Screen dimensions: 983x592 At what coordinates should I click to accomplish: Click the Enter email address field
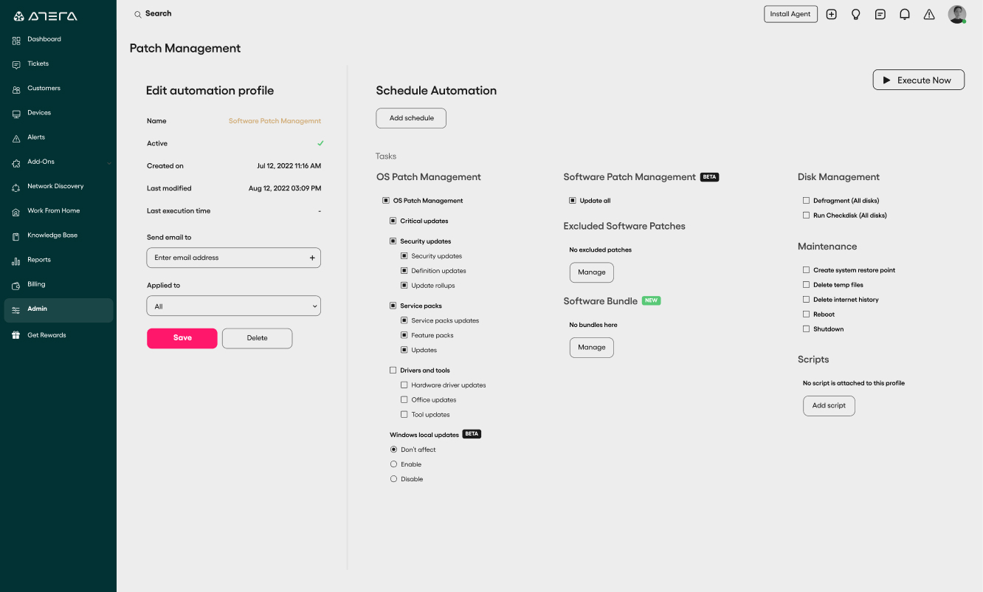click(x=234, y=258)
